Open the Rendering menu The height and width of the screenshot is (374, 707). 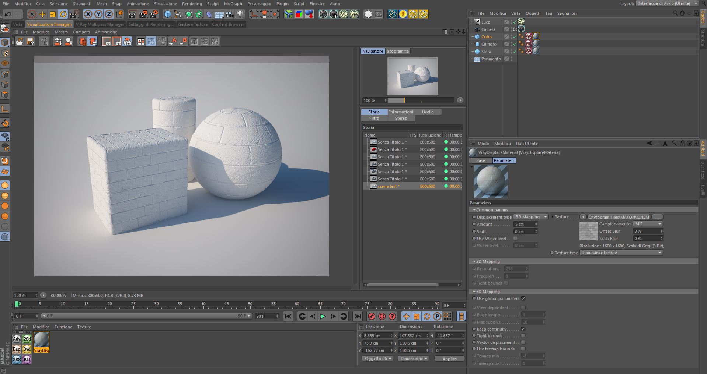(192, 4)
